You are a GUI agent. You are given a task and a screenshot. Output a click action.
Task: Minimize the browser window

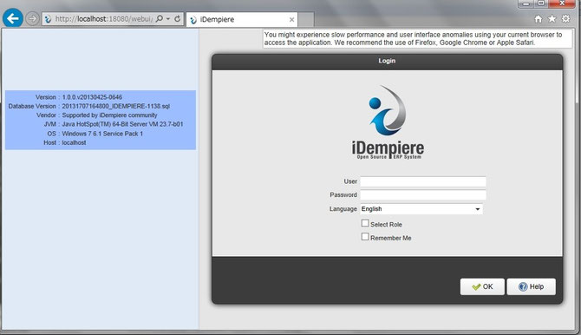click(526, 3)
